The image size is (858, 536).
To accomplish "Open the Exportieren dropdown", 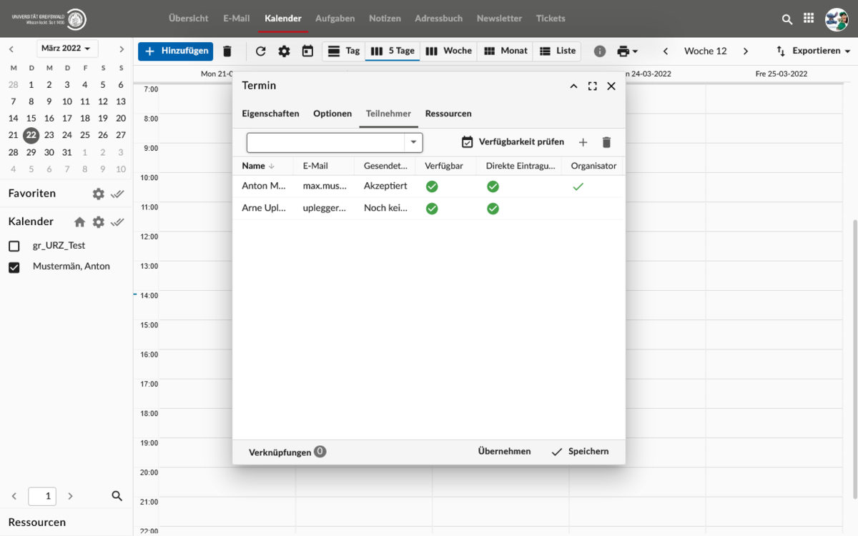I will [x=814, y=51].
